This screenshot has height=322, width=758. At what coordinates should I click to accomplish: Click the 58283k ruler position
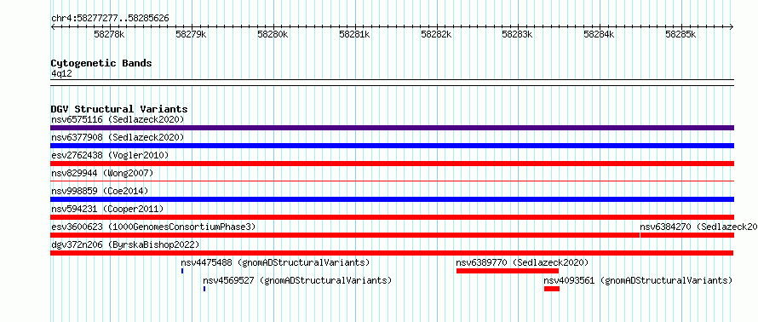[x=518, y=34]
